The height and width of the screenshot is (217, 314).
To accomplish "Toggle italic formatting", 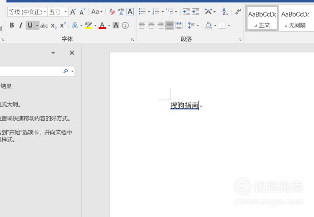I will [x=20, y=25].
